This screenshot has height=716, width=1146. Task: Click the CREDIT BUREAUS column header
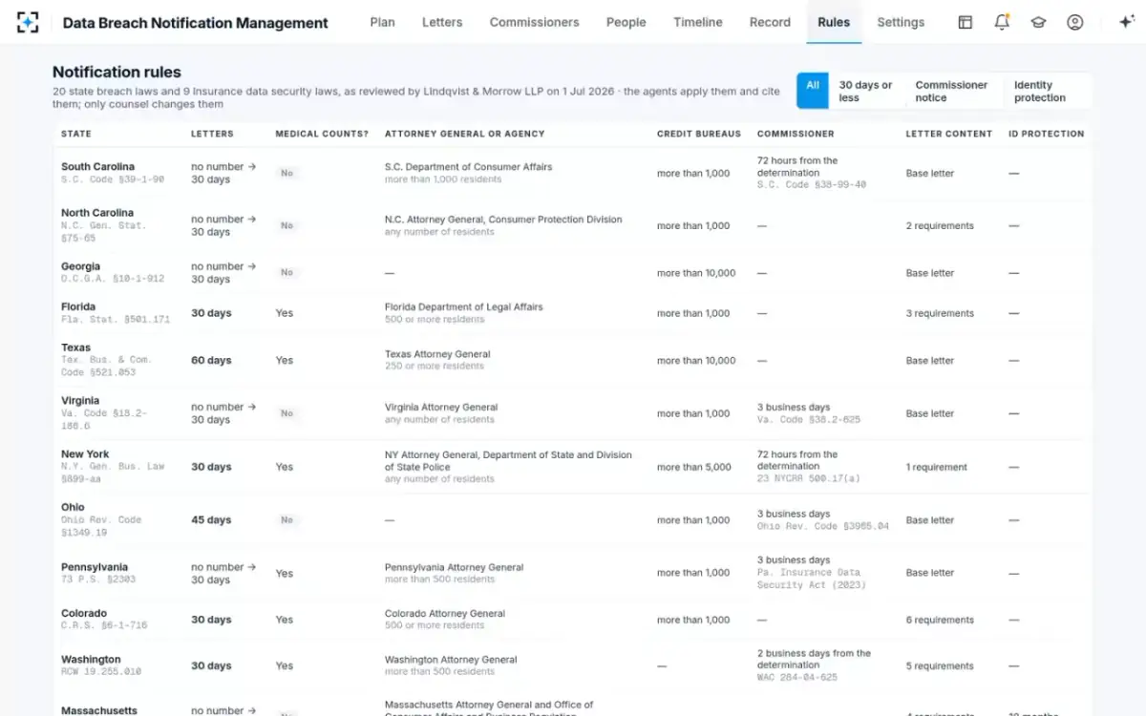coord(699,134)
